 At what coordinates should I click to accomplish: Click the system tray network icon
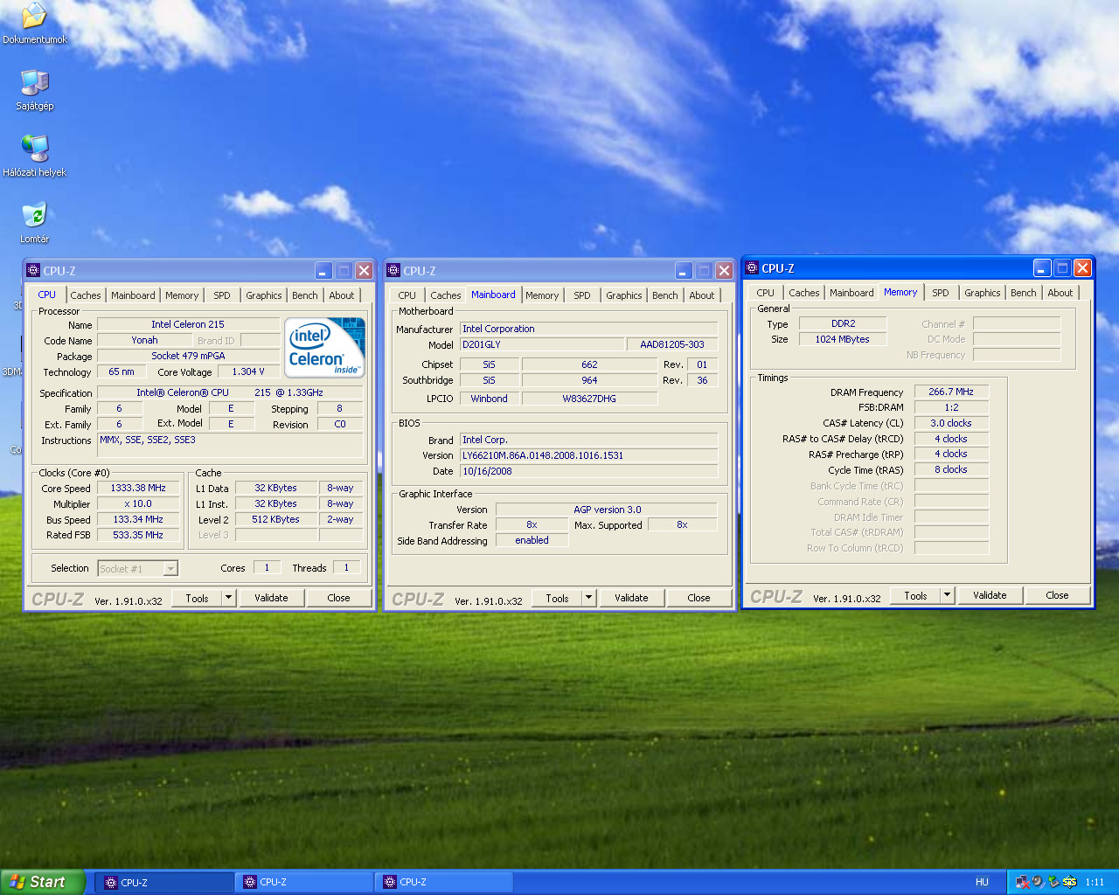point(1022,882)
